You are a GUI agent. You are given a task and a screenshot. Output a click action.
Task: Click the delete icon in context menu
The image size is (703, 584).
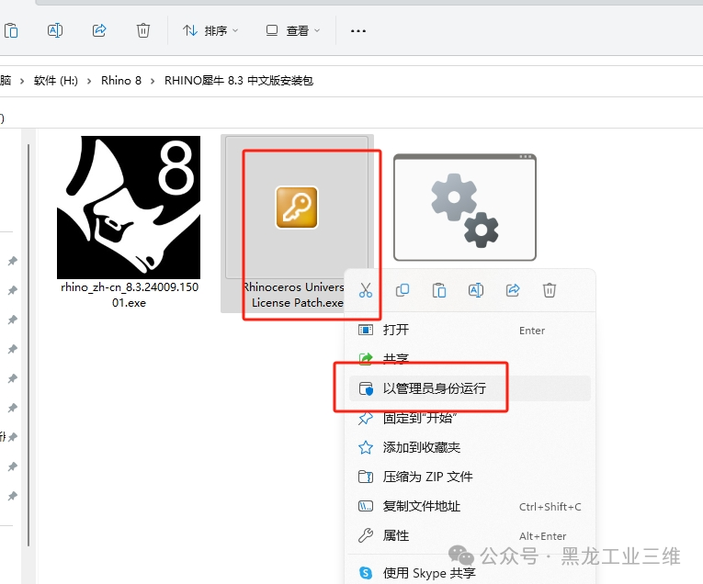[550, 290]
